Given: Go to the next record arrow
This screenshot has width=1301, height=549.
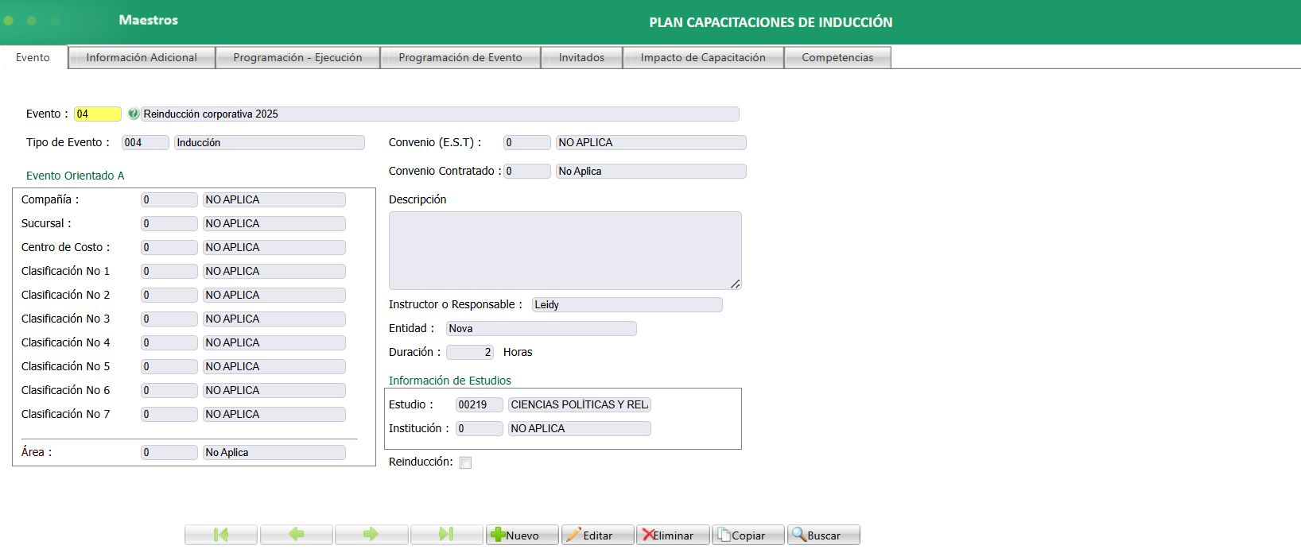Looking at the screenshot, I should coord(371,535).
